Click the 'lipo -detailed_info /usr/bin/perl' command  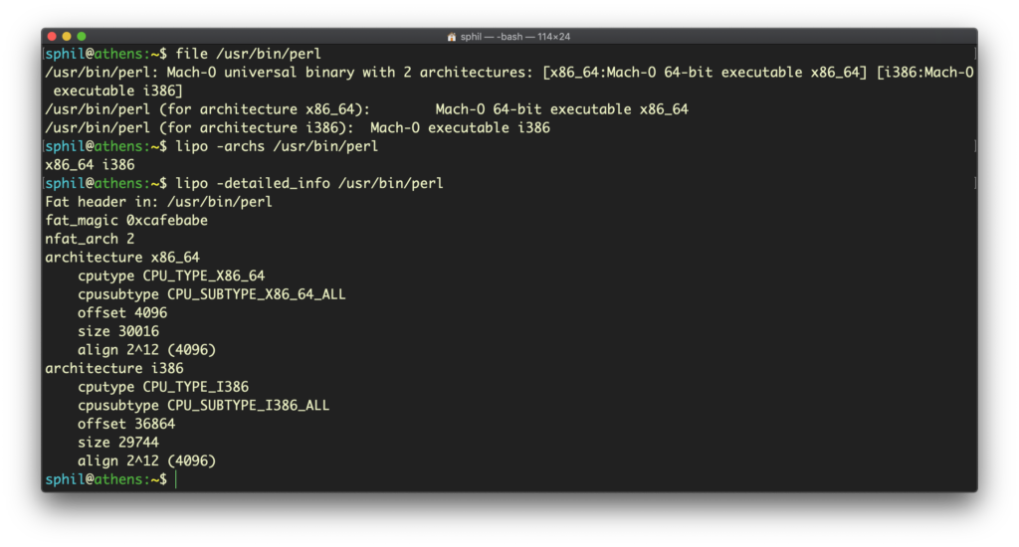click(x=308, y=183)
